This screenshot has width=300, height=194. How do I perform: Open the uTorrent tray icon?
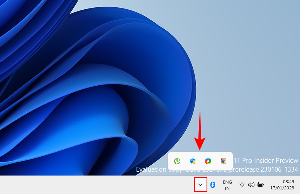click(177, 161)
